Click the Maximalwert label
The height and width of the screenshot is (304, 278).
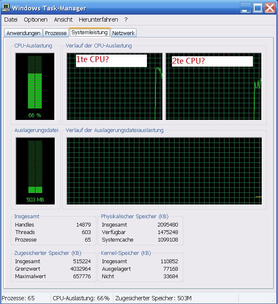(30, 277)
